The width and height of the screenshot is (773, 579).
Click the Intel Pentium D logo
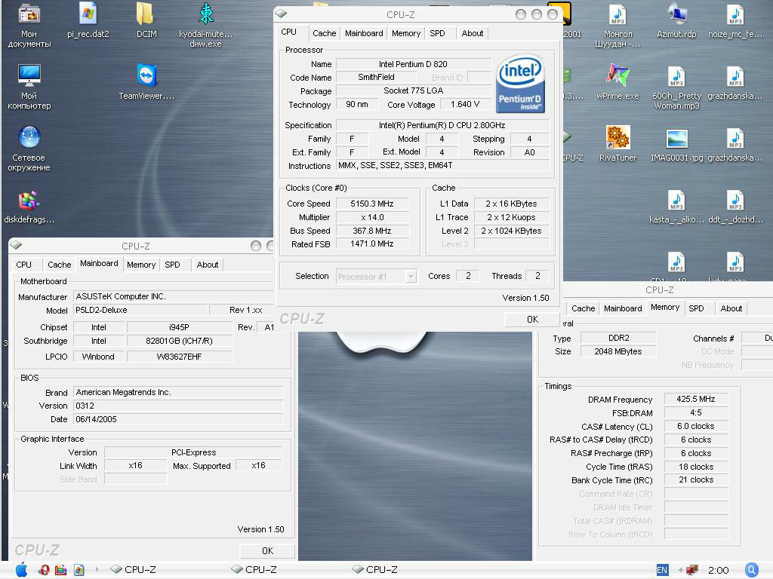click(x=521, y=83)
